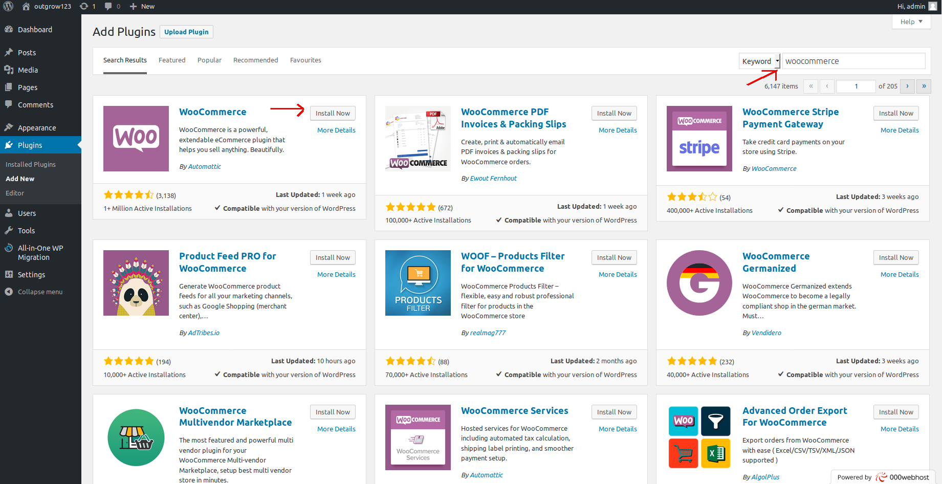Open the Ewout Fernhout author link
Image resolution: width=942 pixels, height=484 pixels.
[493, 178]
